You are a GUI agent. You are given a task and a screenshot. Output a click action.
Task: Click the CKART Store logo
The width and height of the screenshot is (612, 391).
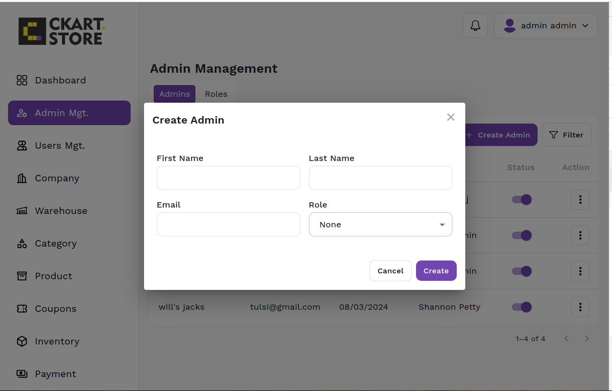pyautogui.click(x=61, y=31)
